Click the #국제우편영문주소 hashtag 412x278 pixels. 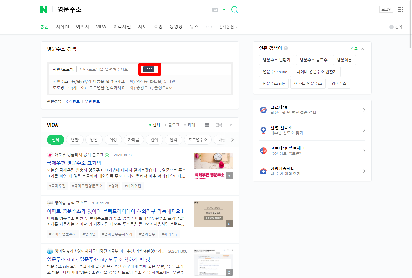click(x=87, y=186)
